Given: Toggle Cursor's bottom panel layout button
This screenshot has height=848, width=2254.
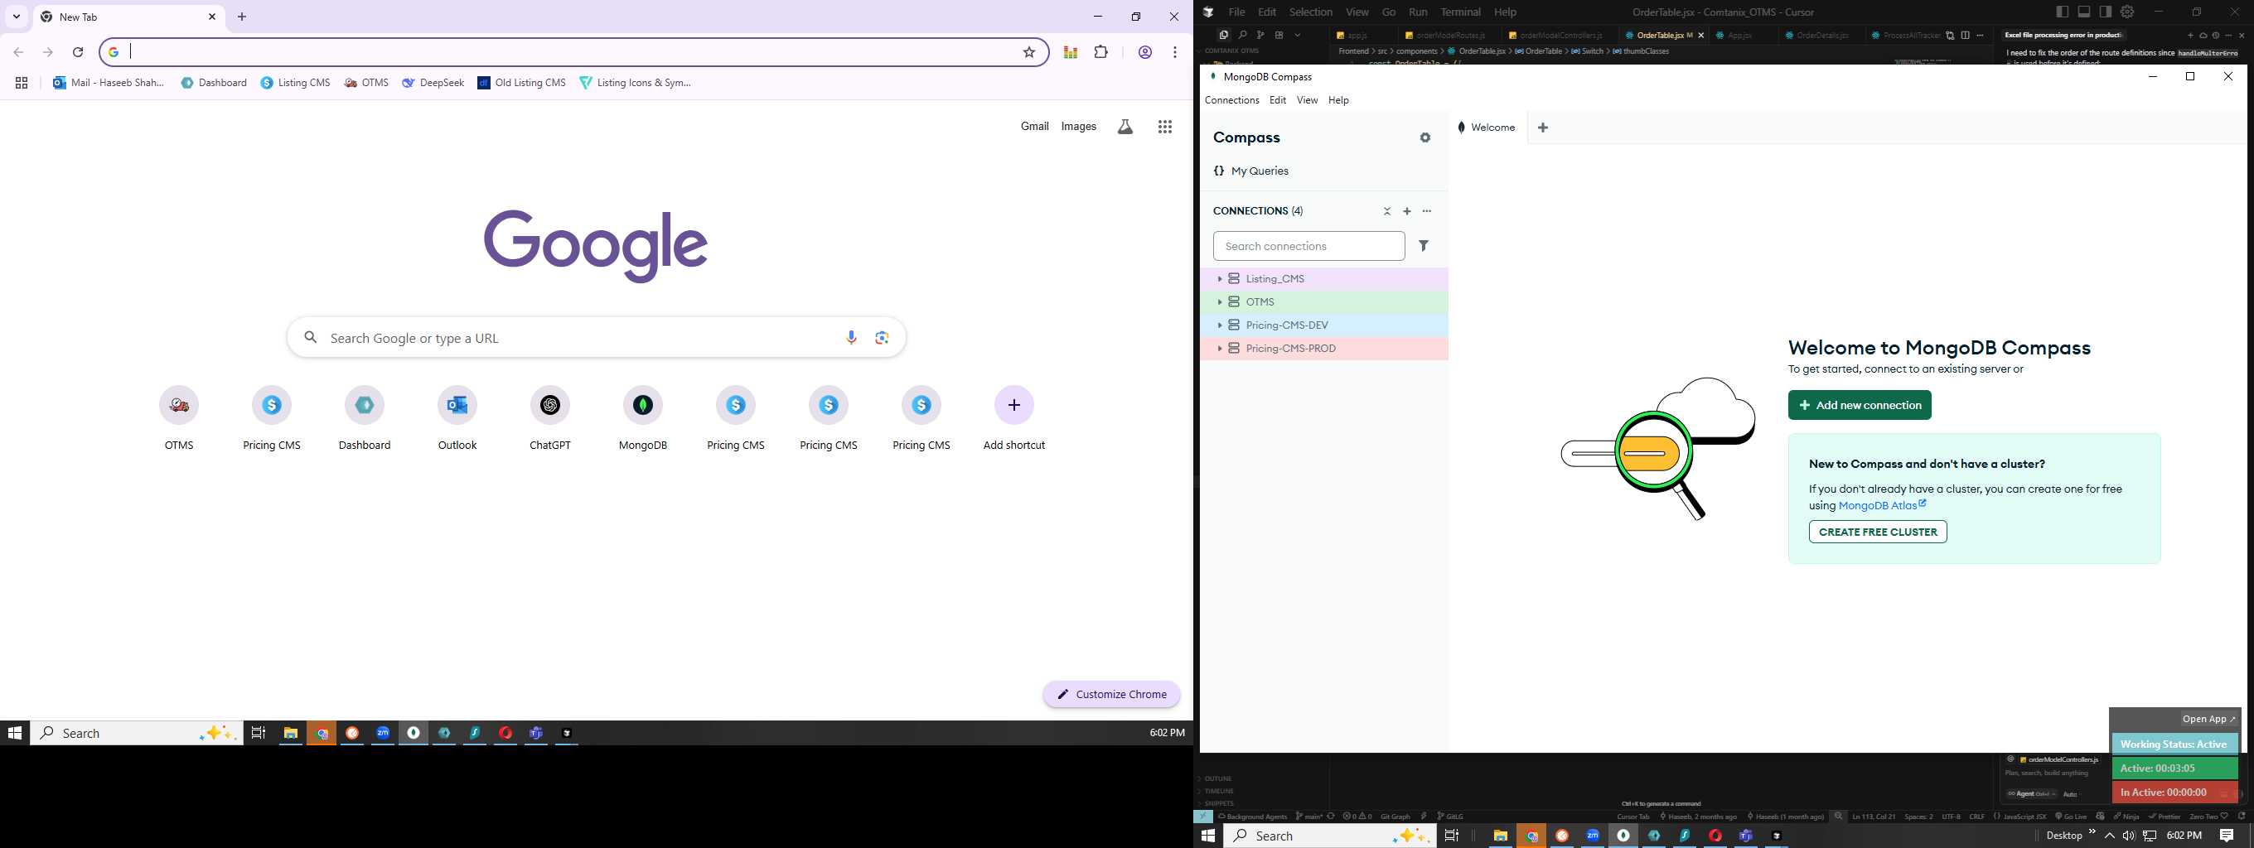Looking at the screenshot, I should pos(2084,12).
